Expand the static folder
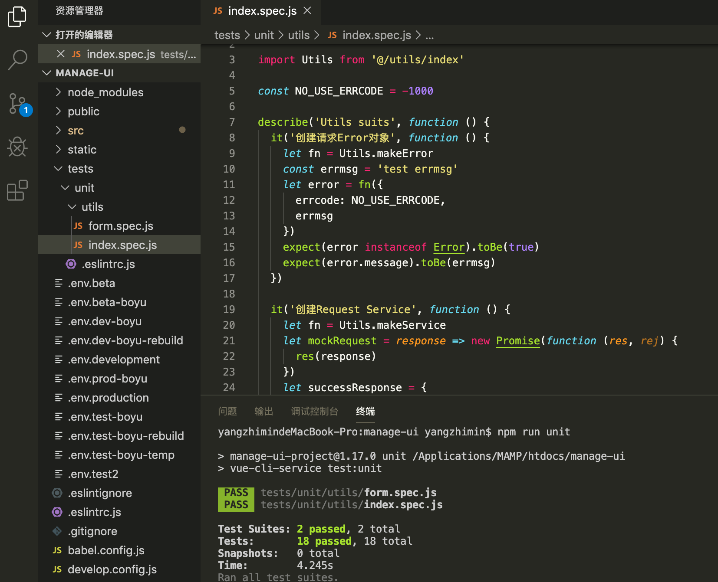718x582 pixels. 58,149
